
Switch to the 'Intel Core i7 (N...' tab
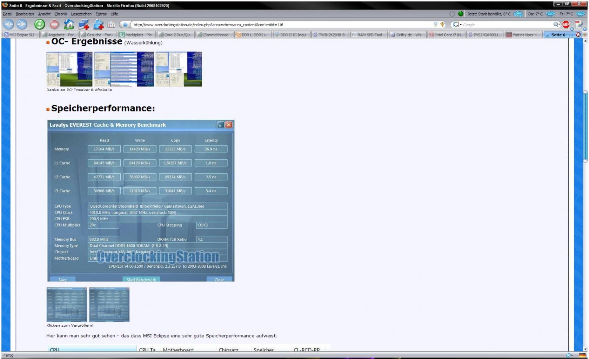click(447, 35)
